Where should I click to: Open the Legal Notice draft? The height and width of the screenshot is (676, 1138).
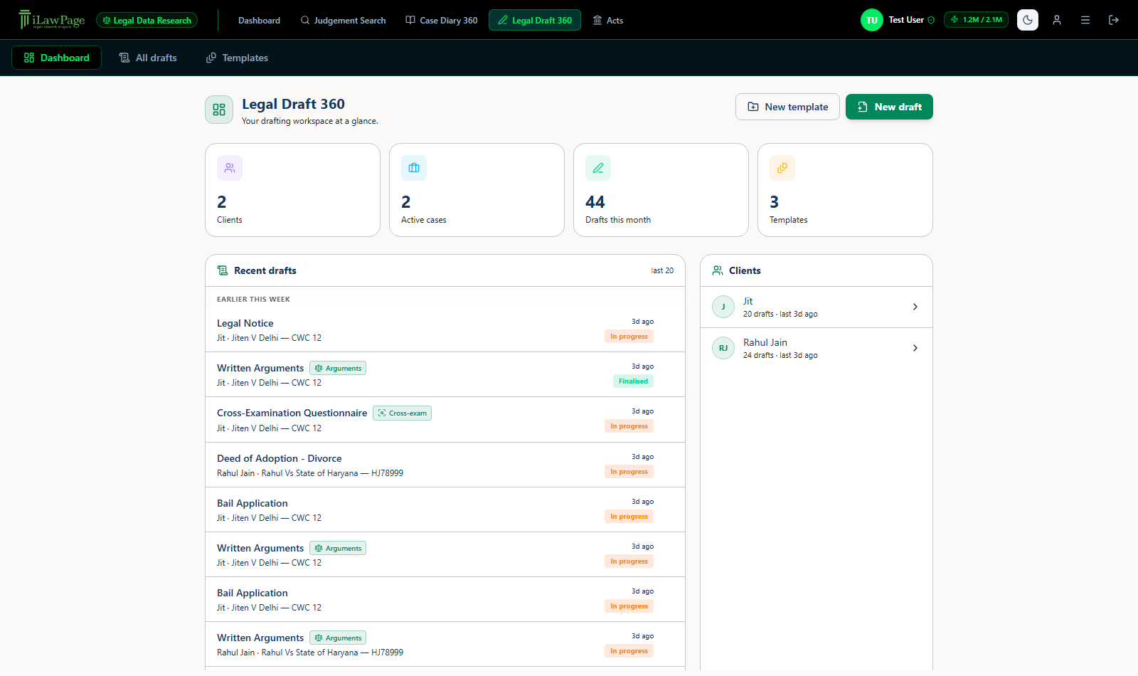pyautogui.click(x=445, y=329)
